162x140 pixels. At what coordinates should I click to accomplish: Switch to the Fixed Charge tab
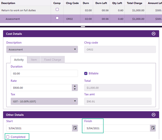(x=52, y=60)
